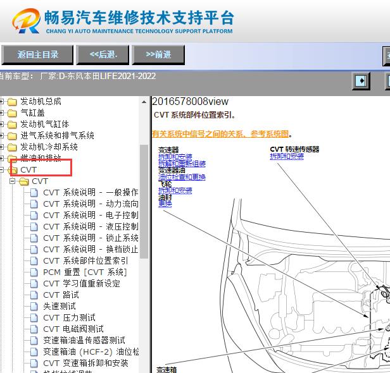Screen dimensions: 390x373
Task: Expand the 发动机冷却系统 folder
Action: coord(2,147)
